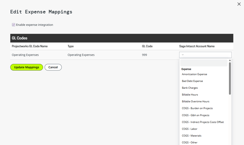Click Operating Expenses in the GL Code Name column
The width and height of the screenshot is (244, 145).
(25, 55)
